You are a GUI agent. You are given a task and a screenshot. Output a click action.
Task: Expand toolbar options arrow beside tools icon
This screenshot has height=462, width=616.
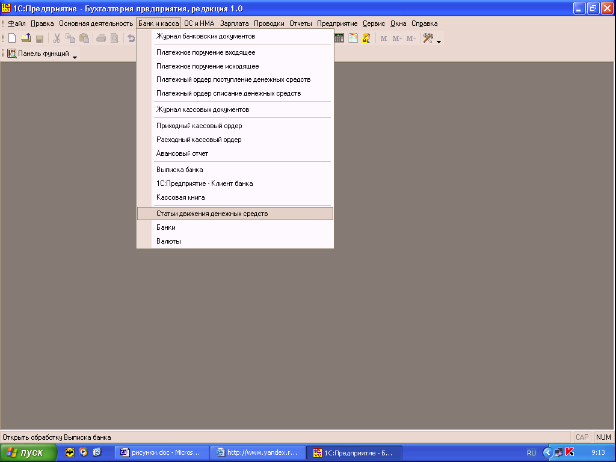[439, 42]
